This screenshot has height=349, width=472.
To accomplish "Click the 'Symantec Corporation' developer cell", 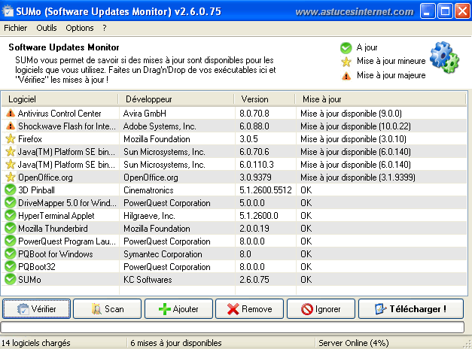I will point(163,254).
